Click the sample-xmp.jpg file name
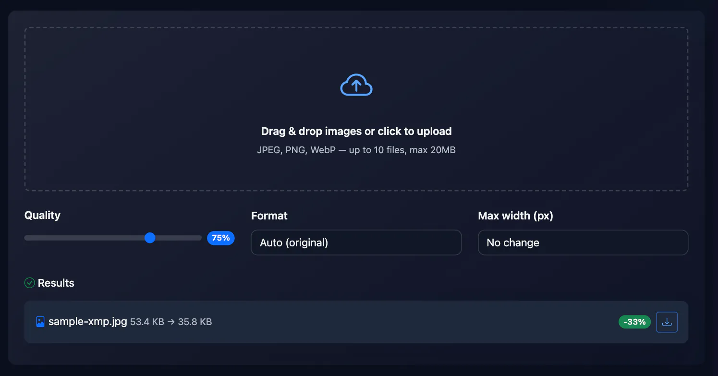 (88, 322)
